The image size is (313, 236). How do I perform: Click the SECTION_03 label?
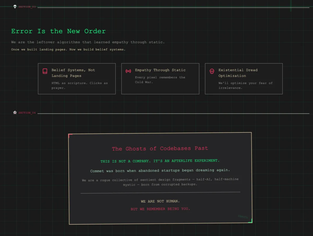(27, 7)
